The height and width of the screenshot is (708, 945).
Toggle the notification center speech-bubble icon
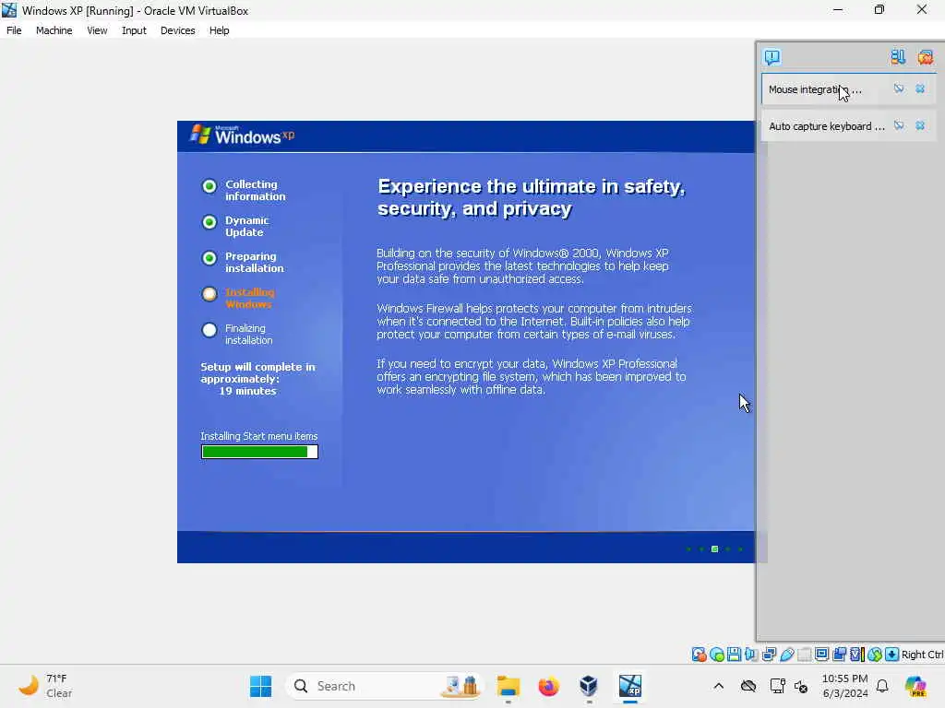772,57
